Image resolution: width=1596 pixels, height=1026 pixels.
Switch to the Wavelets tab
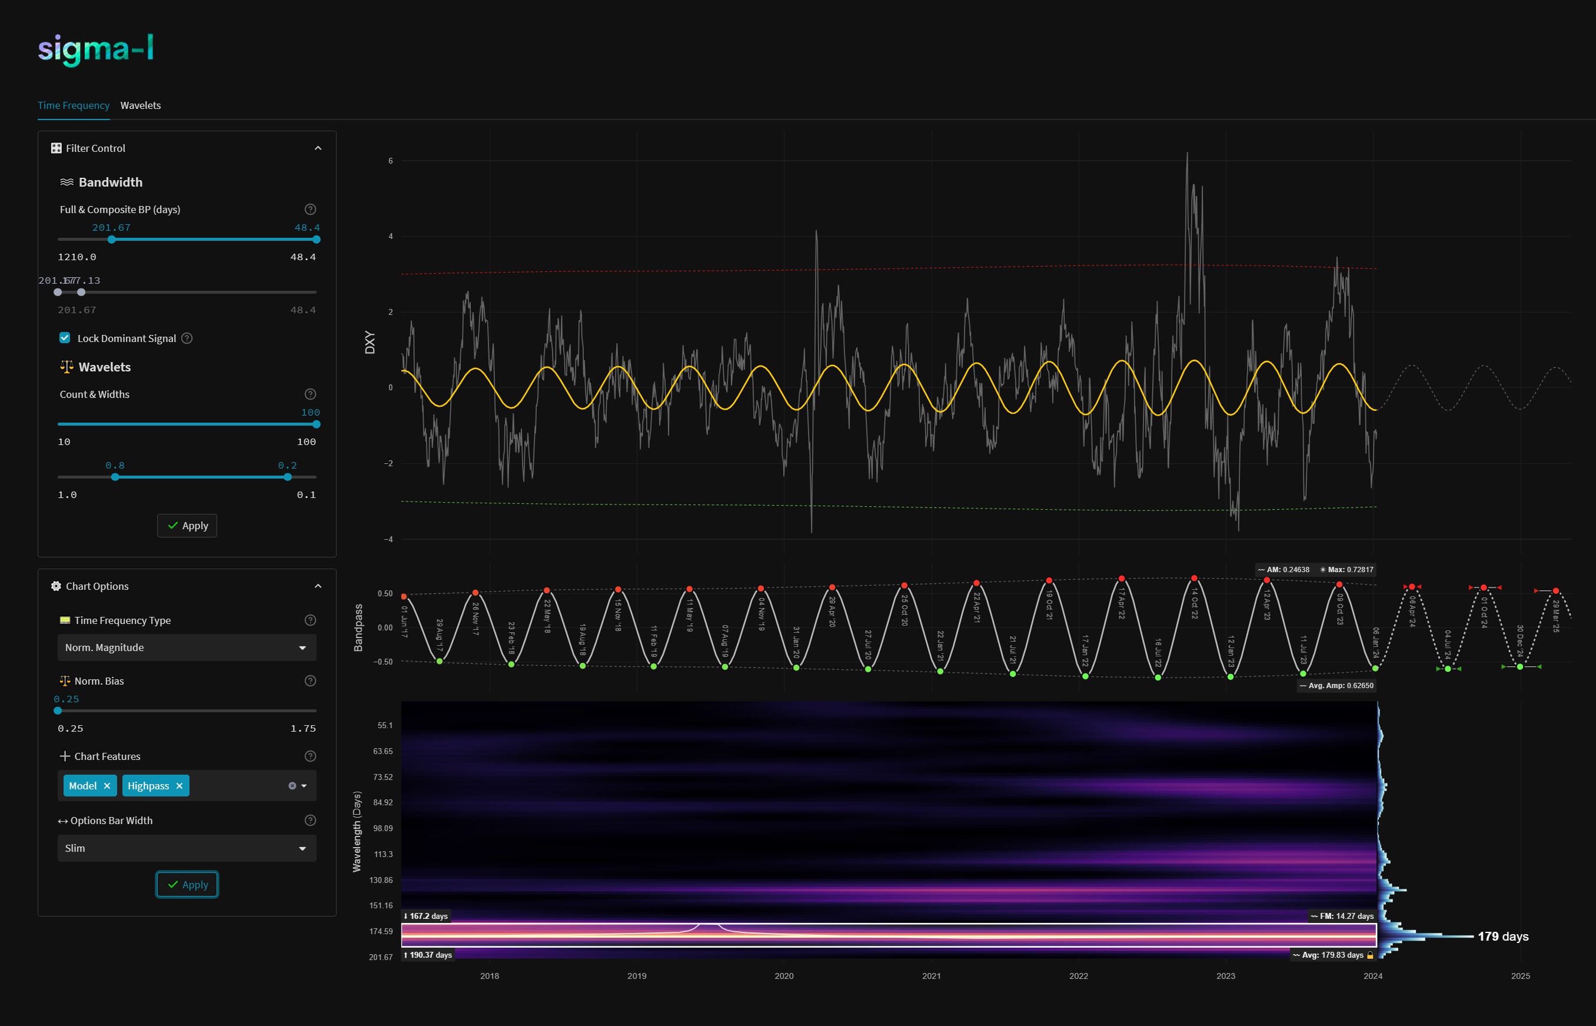point(141,105)
